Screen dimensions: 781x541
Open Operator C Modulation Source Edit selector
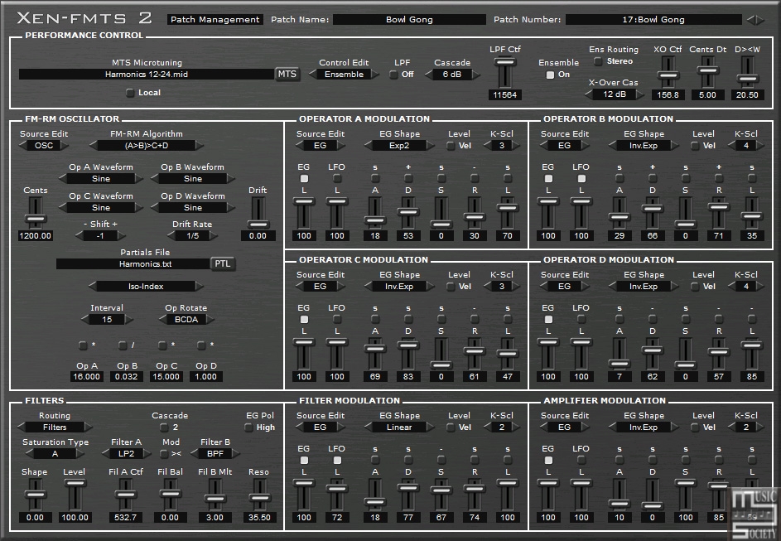(x=320, y=287)
